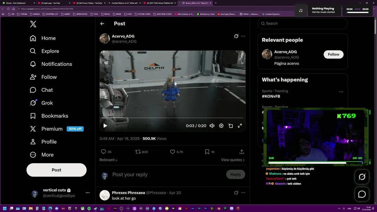
Task: Open vertical cuts account options menu
Action: click(87, 193)
